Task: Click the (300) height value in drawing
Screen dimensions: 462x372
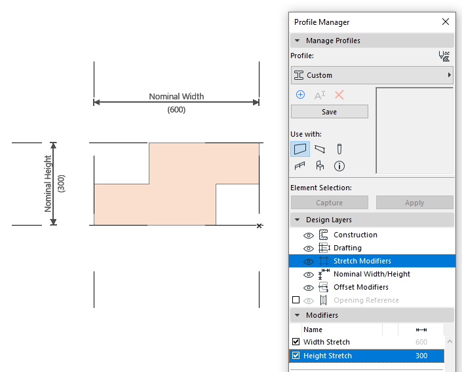Action: click(x=62, y=184)
